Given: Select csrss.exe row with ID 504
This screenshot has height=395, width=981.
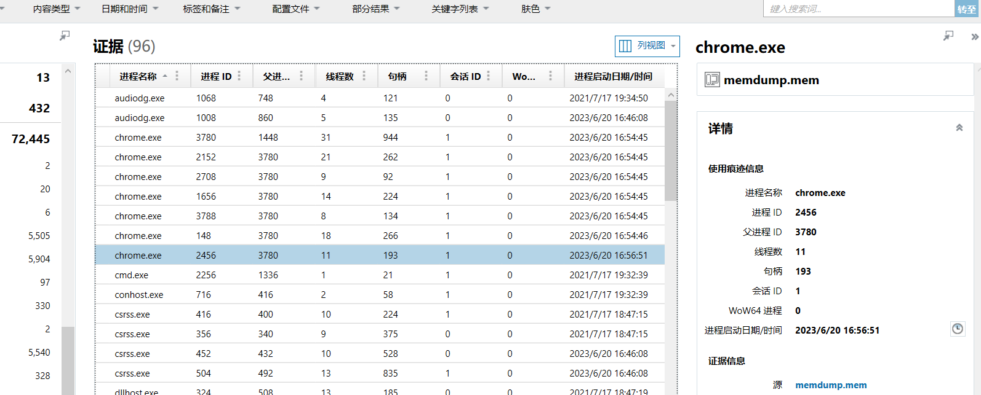Looking at the screenshot, I should [x=380, y=373].
